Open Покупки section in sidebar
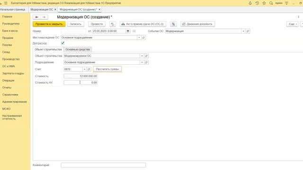Screen dimensions: 303x170 [7, 45]
